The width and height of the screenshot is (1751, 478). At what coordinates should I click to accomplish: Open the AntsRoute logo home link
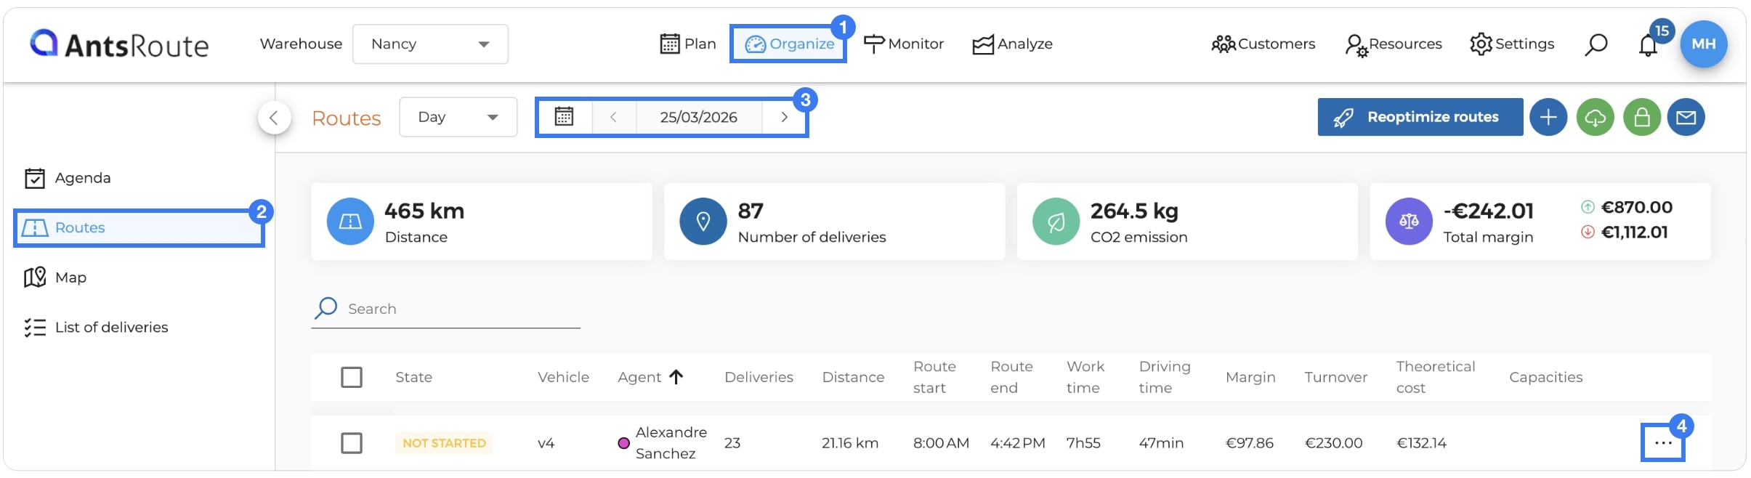coord(119,44)
